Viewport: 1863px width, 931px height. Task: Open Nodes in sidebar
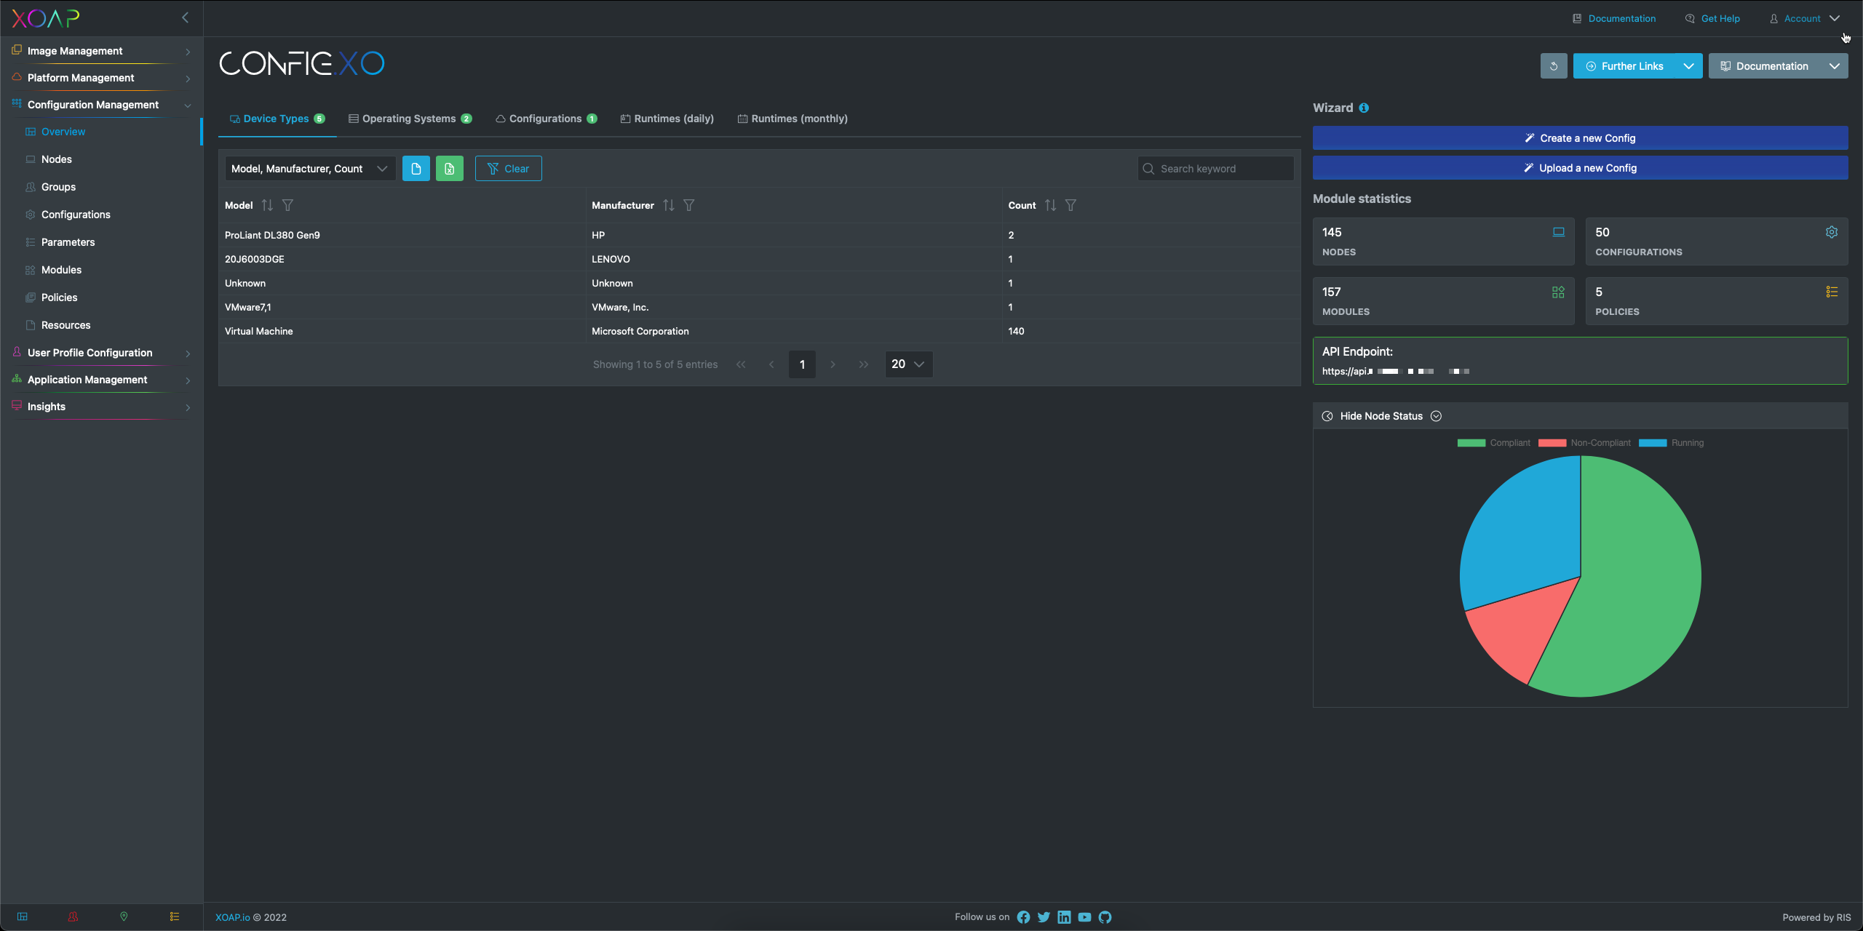click(56, 159)
